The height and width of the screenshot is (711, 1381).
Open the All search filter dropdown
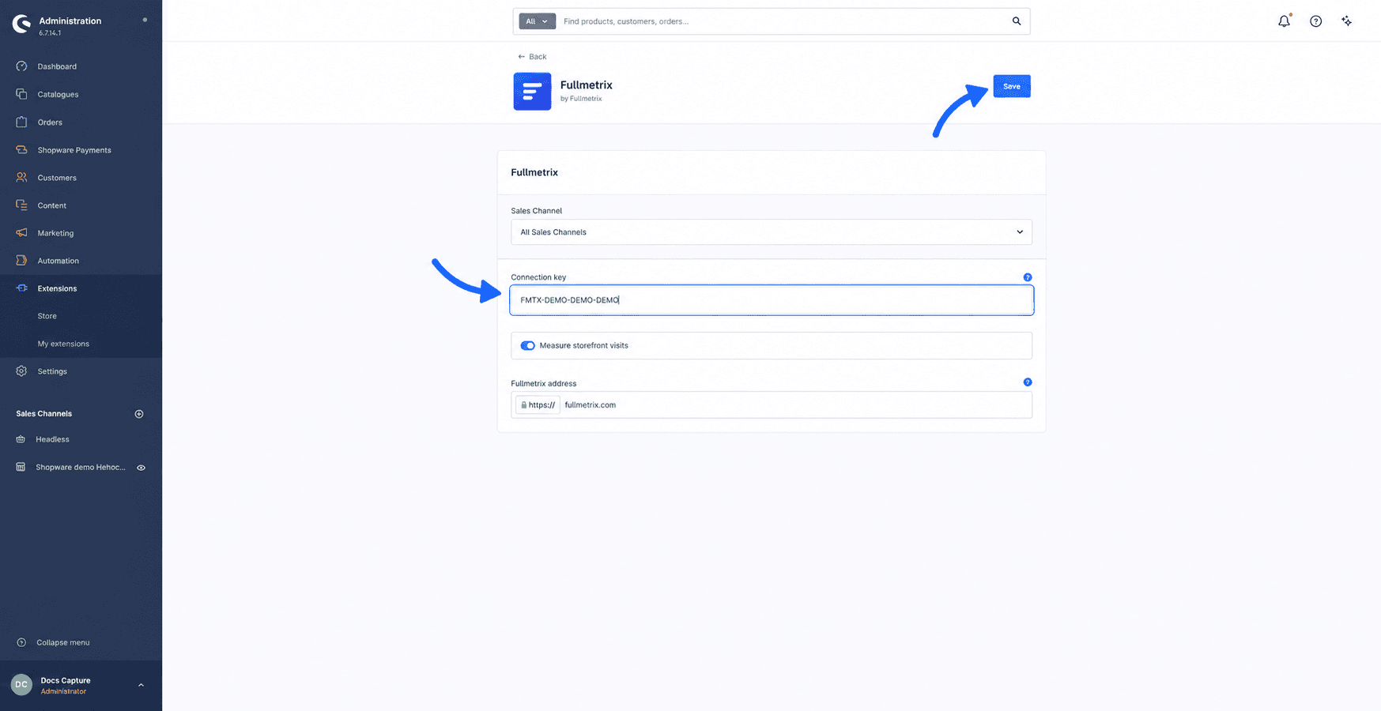[537, 21]
